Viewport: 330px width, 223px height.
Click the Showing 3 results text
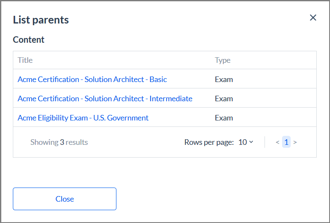click(59, 142)
